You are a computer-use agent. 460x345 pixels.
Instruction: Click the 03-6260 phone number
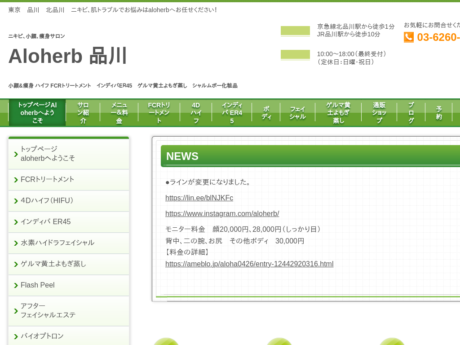coord(438,37)
